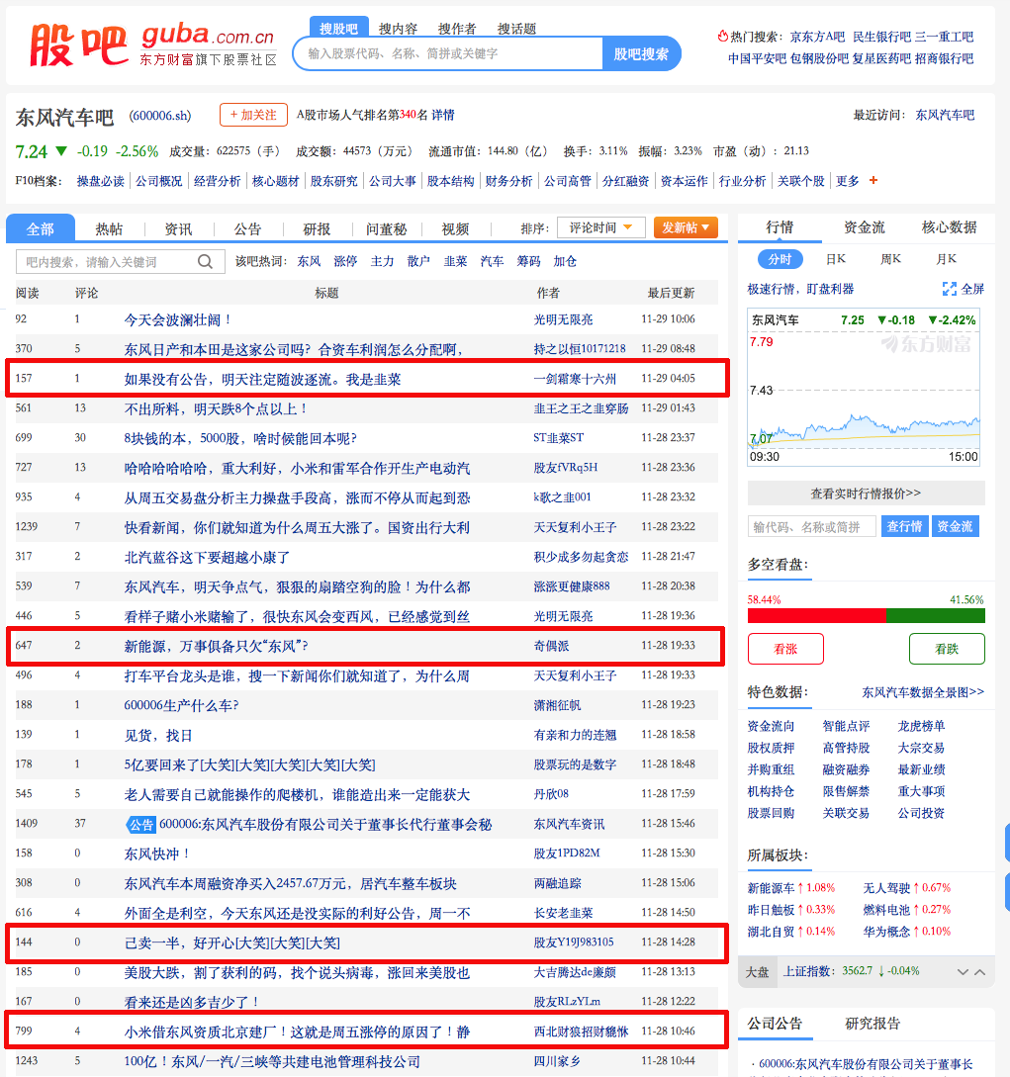The image size is (1010, 1077).
Task: Open 更多 F10 link
Action: pyautogui.click(x=847, y=181)
